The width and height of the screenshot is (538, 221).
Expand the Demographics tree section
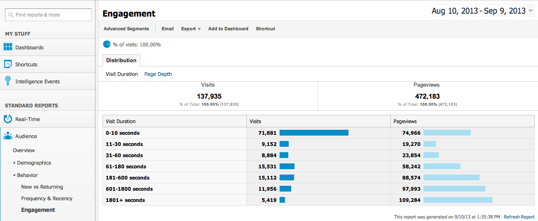point(15,163)
